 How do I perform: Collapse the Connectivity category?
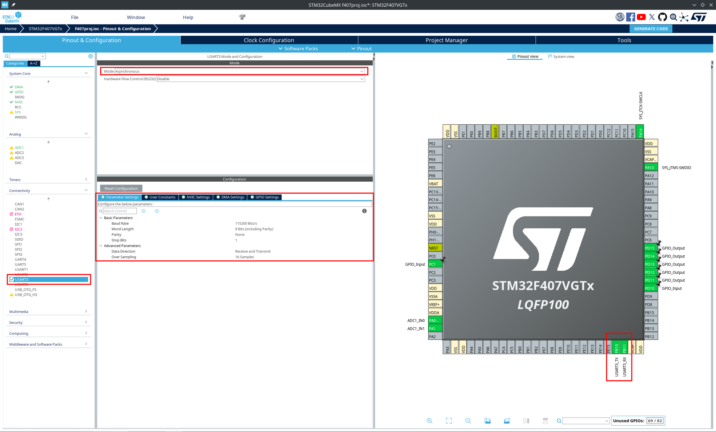[86, 190]
